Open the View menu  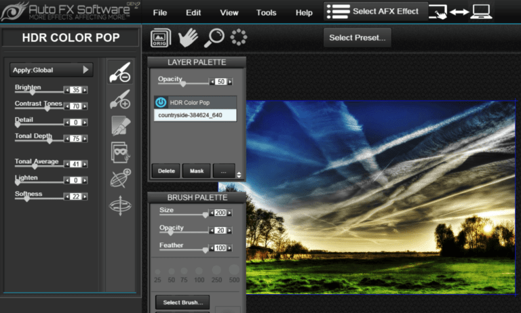(x=229, y=12)
